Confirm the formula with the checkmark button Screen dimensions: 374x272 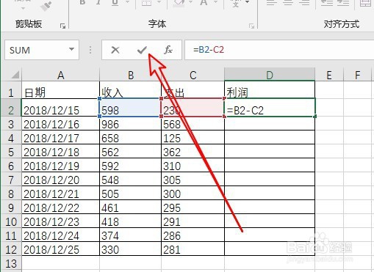click(x=142, y=50)
